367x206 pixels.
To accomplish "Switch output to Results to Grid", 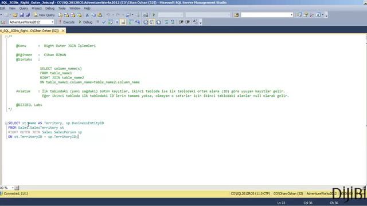I will [x=152, y=22].
